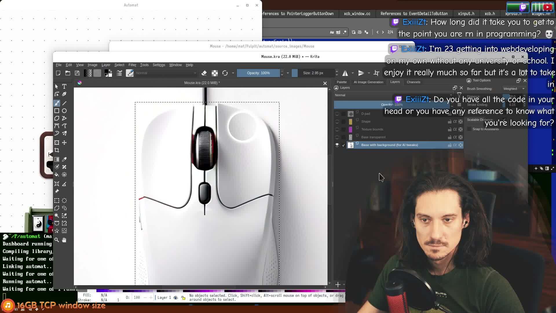Hide the Base with background layer
The image size is (556, 313).
[x=337, y=145]
